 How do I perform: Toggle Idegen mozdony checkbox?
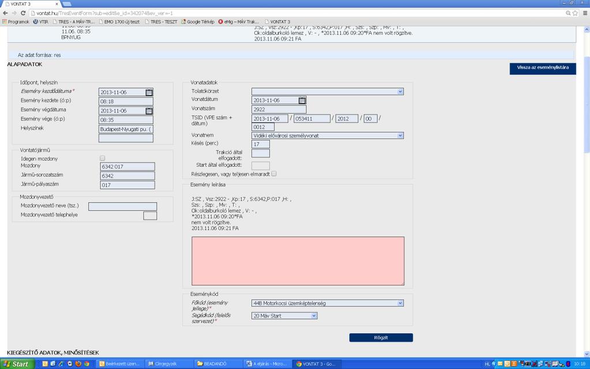click(x=102, y=158)
